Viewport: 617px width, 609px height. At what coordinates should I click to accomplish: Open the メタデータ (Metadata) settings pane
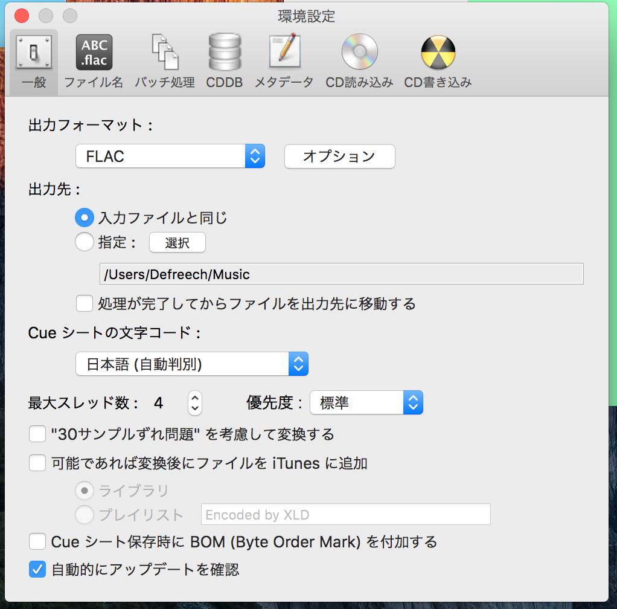point(284,57)
